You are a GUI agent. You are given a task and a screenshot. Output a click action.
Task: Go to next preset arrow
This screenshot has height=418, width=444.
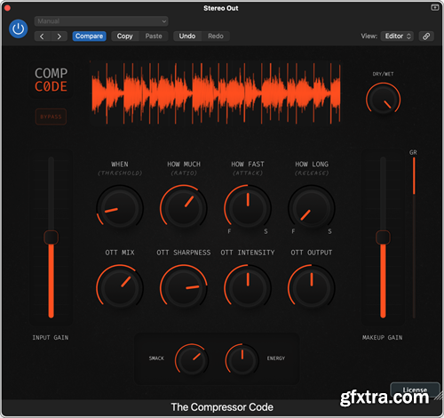(59, 36)
